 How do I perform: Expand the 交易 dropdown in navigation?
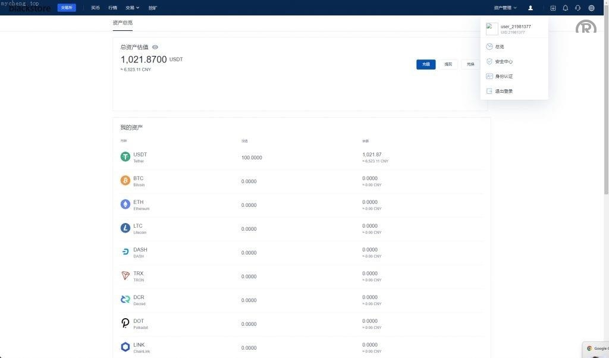click(132, 8)
